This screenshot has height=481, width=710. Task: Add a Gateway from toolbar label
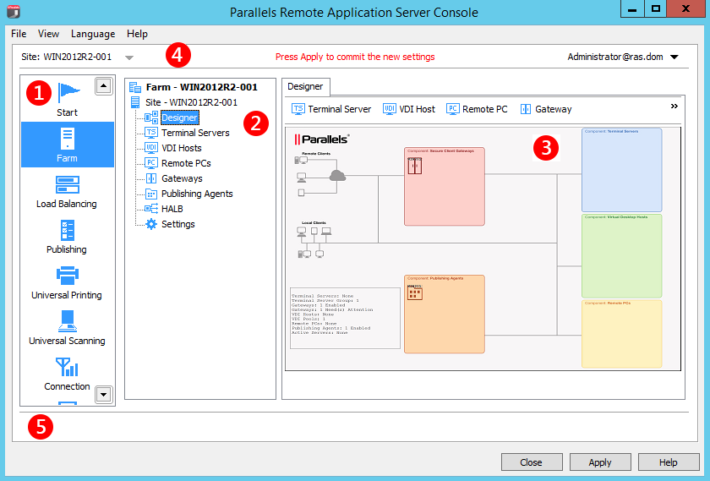554,109
